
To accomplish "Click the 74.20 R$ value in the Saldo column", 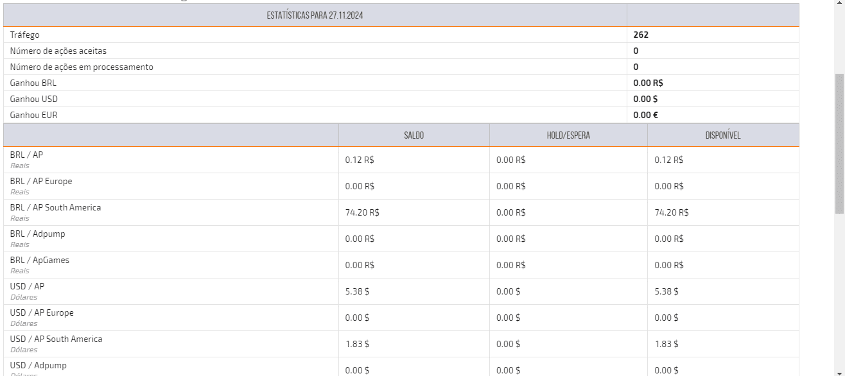I will (362, 212).
